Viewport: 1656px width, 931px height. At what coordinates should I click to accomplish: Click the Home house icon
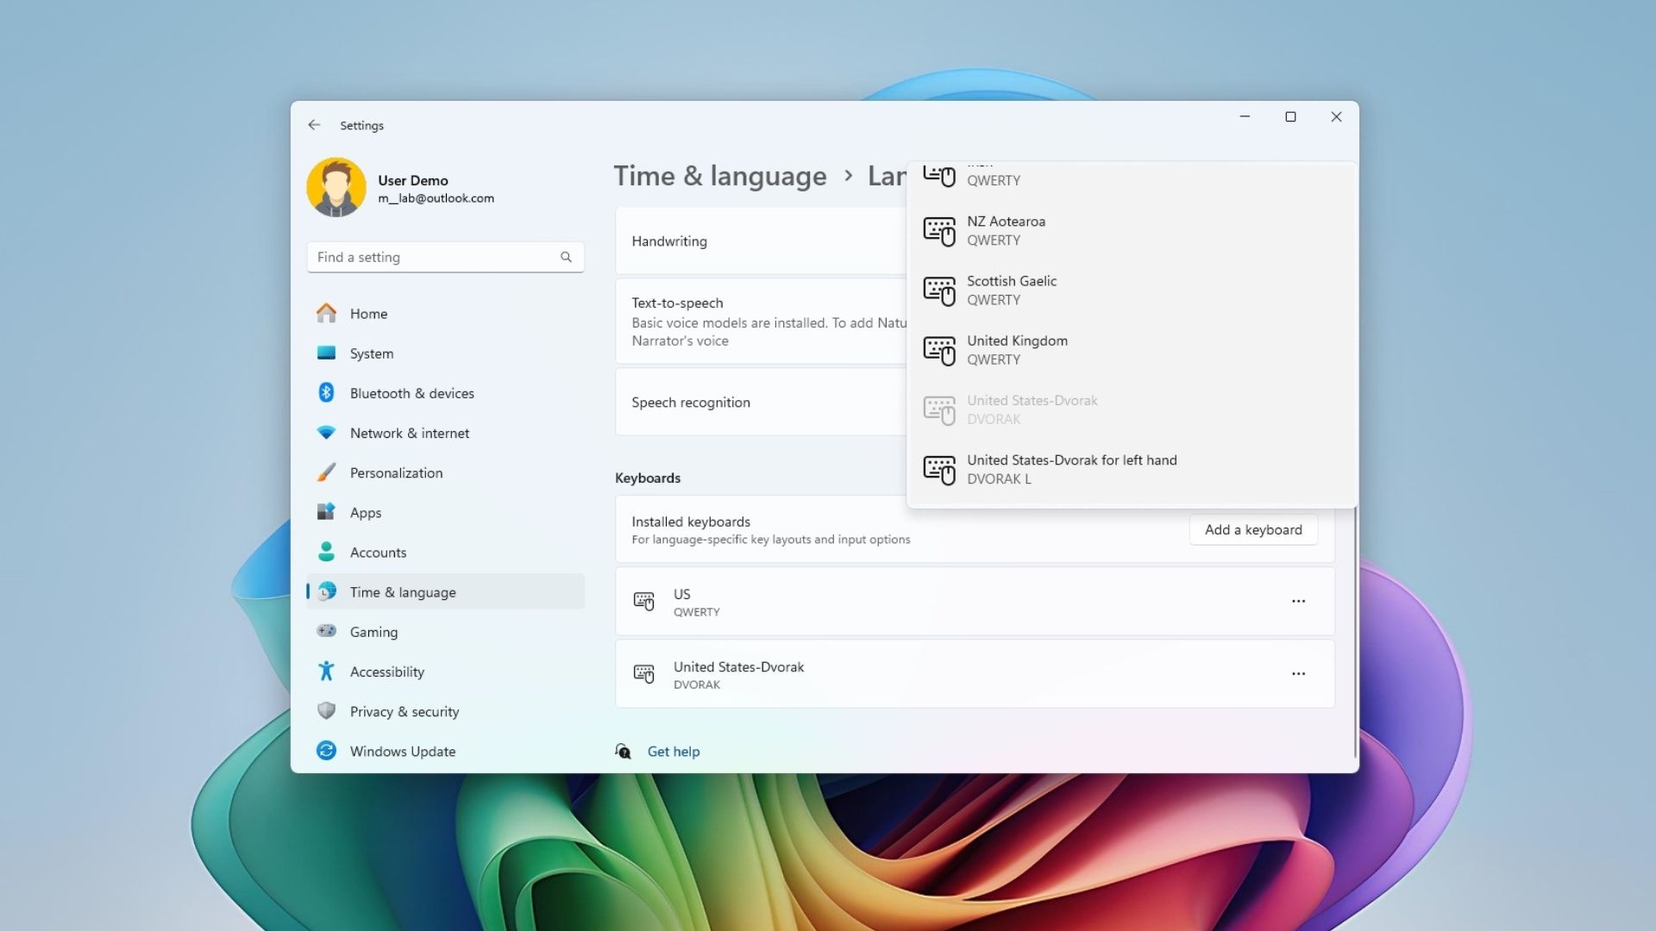(x=326, y=313)
